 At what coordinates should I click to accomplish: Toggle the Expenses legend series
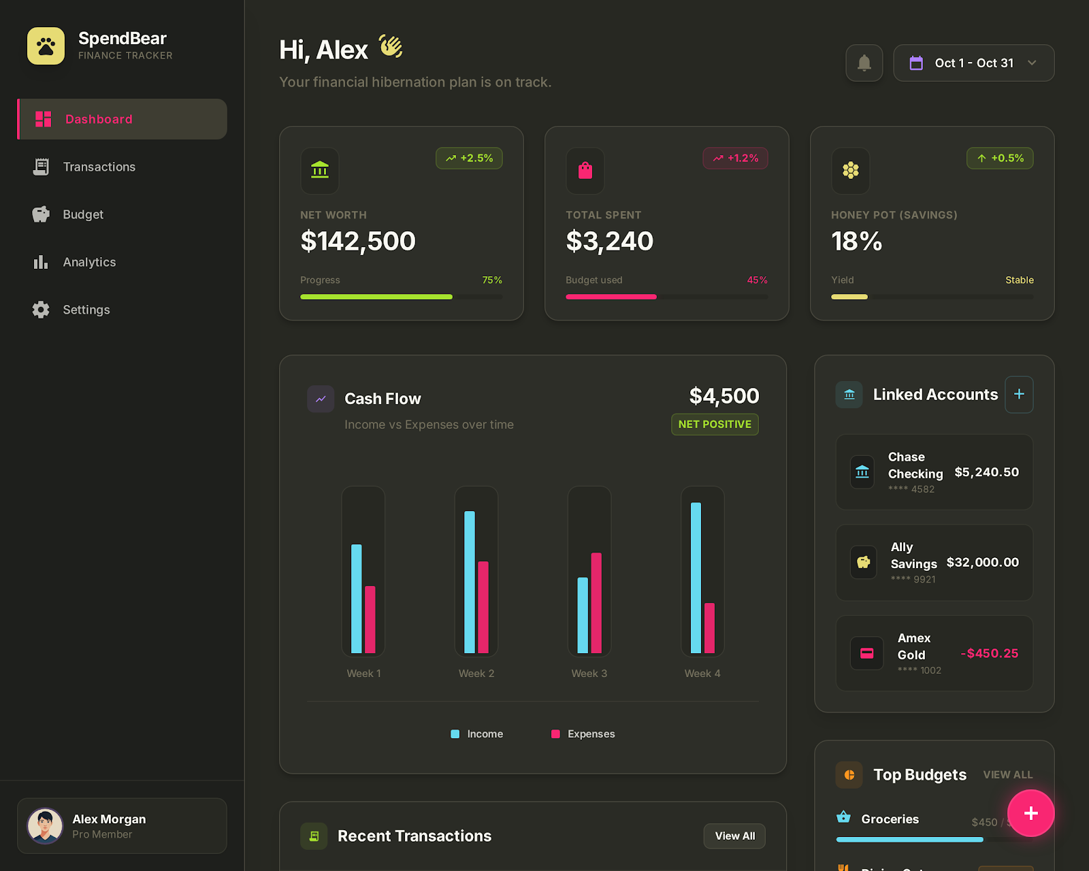[x=583, y=734]
